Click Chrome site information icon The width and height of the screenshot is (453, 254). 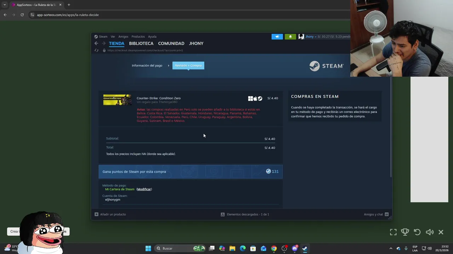(32, 15)
